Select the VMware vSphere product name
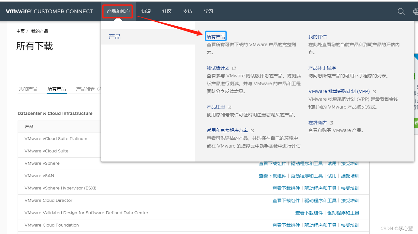Image resolution: width=418 pixels, height=234 pixels. click(x=42, y=163)
